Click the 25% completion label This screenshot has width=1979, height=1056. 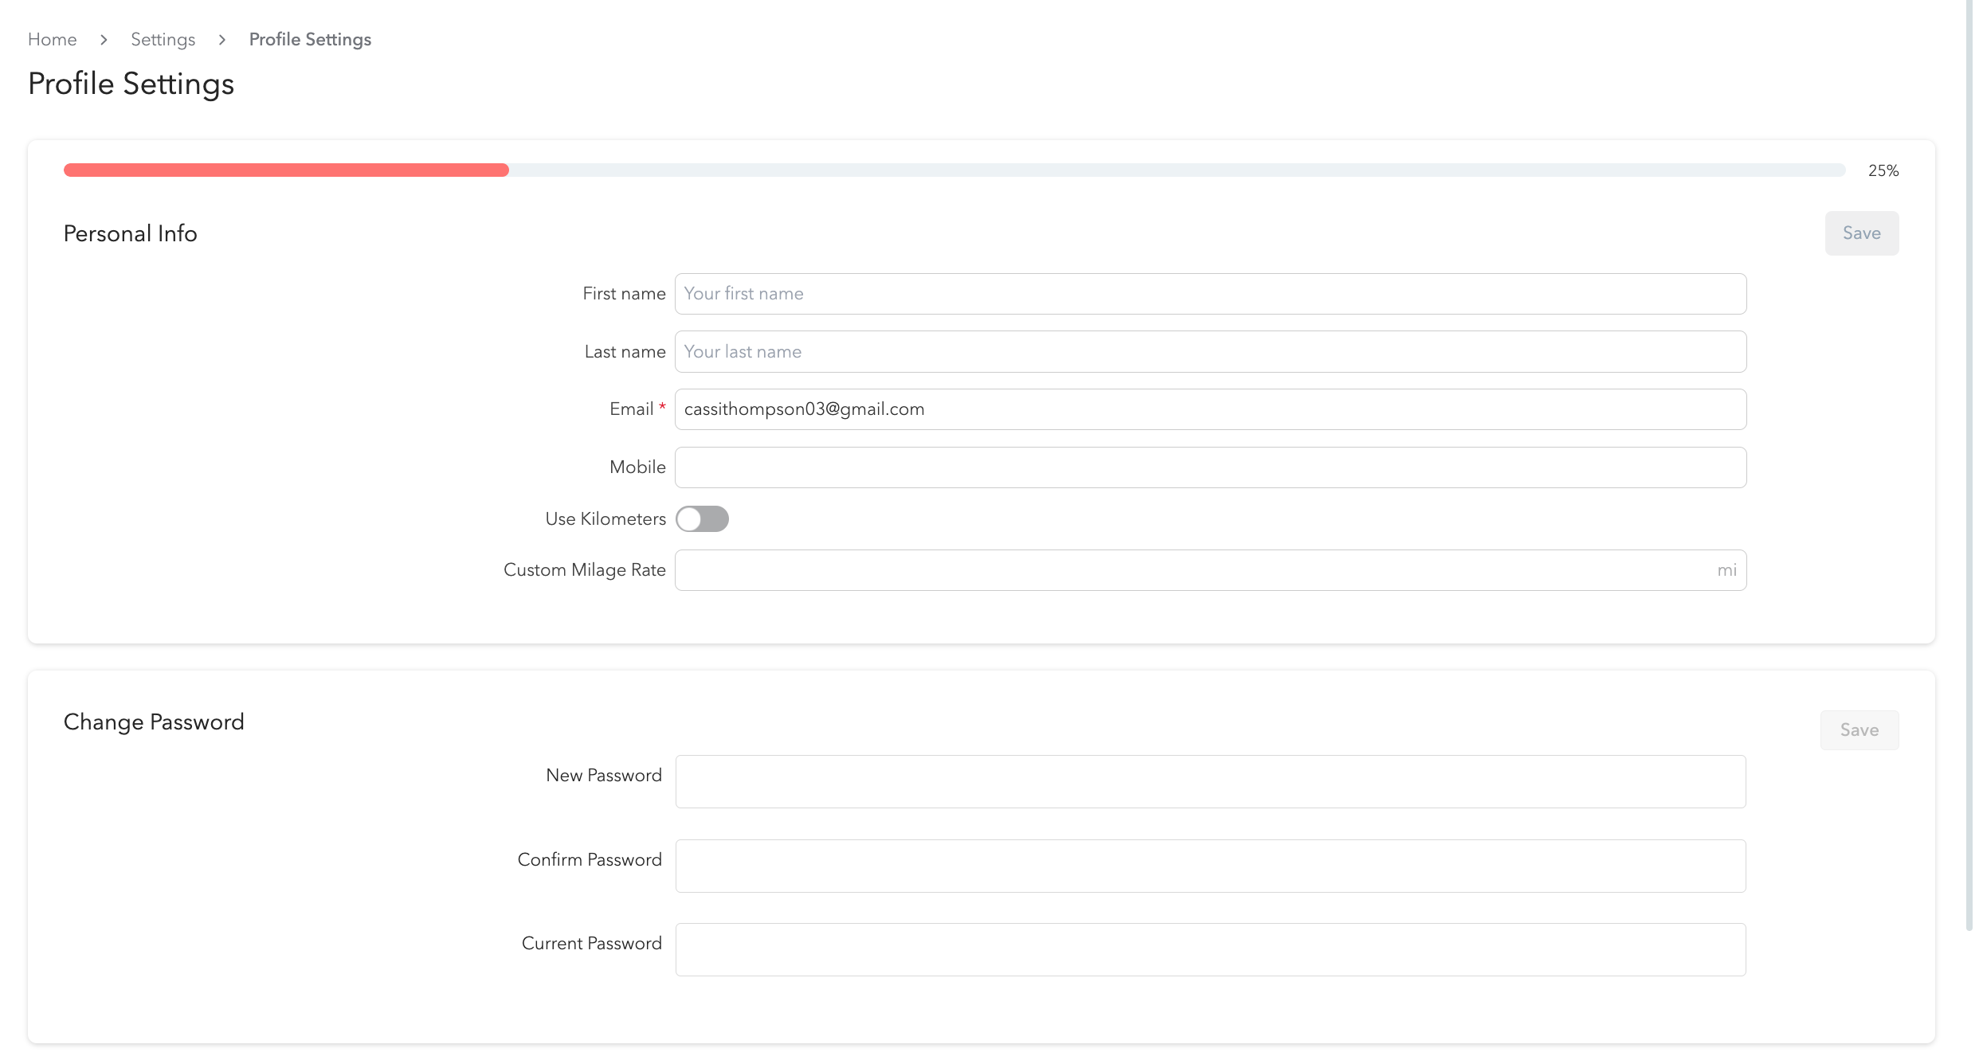pos(1882,170)
